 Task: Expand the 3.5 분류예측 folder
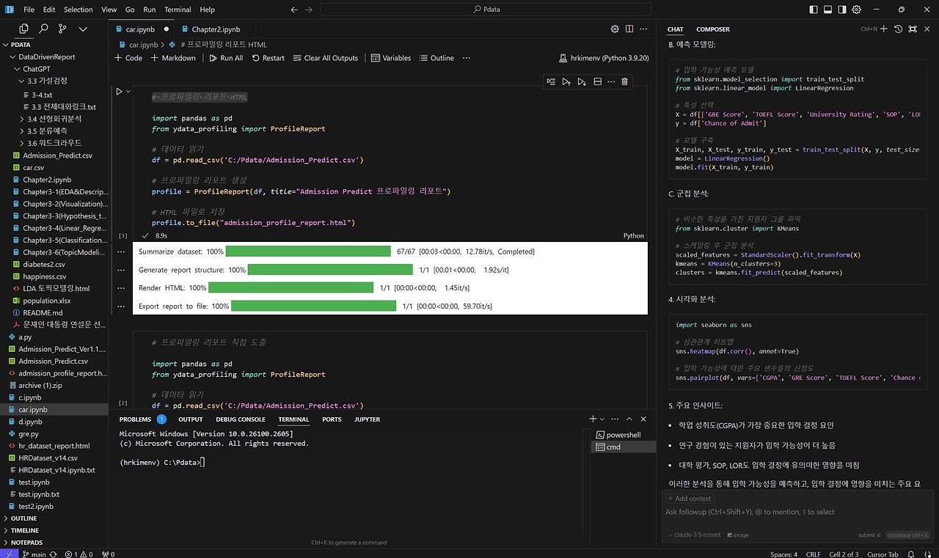[48, 131]
